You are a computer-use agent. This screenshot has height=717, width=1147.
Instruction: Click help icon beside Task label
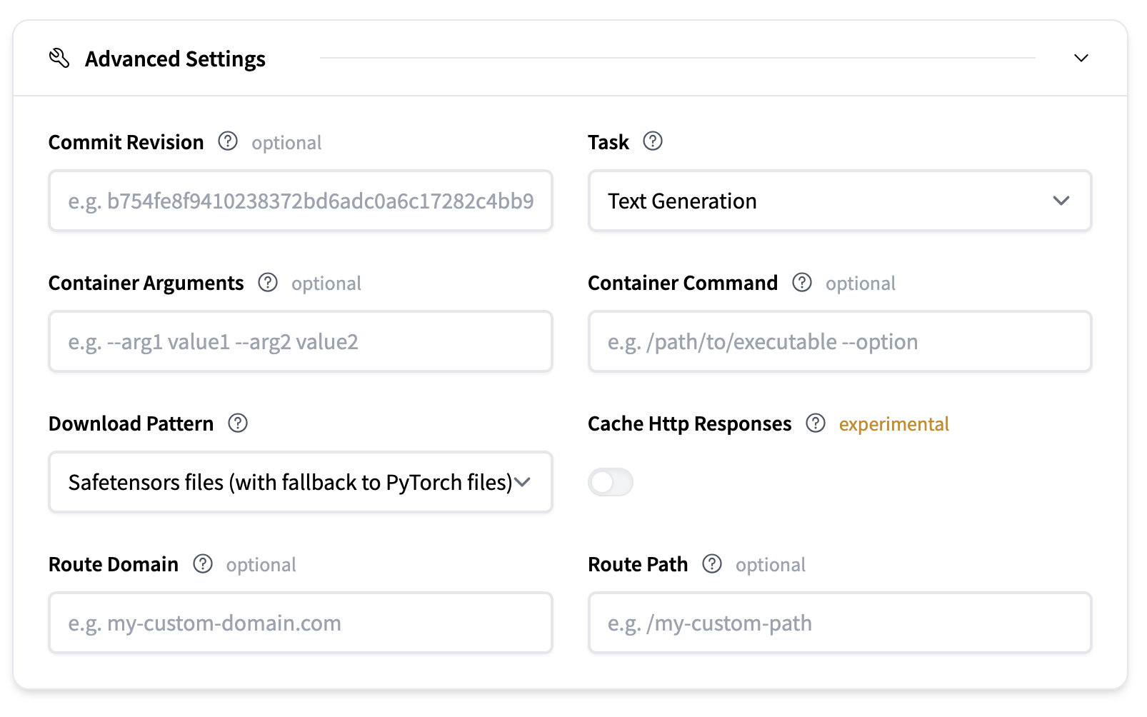pos(653,141)
